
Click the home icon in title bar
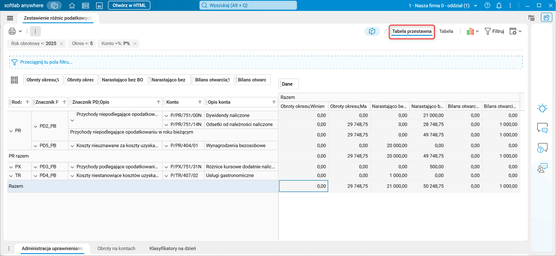72,5
